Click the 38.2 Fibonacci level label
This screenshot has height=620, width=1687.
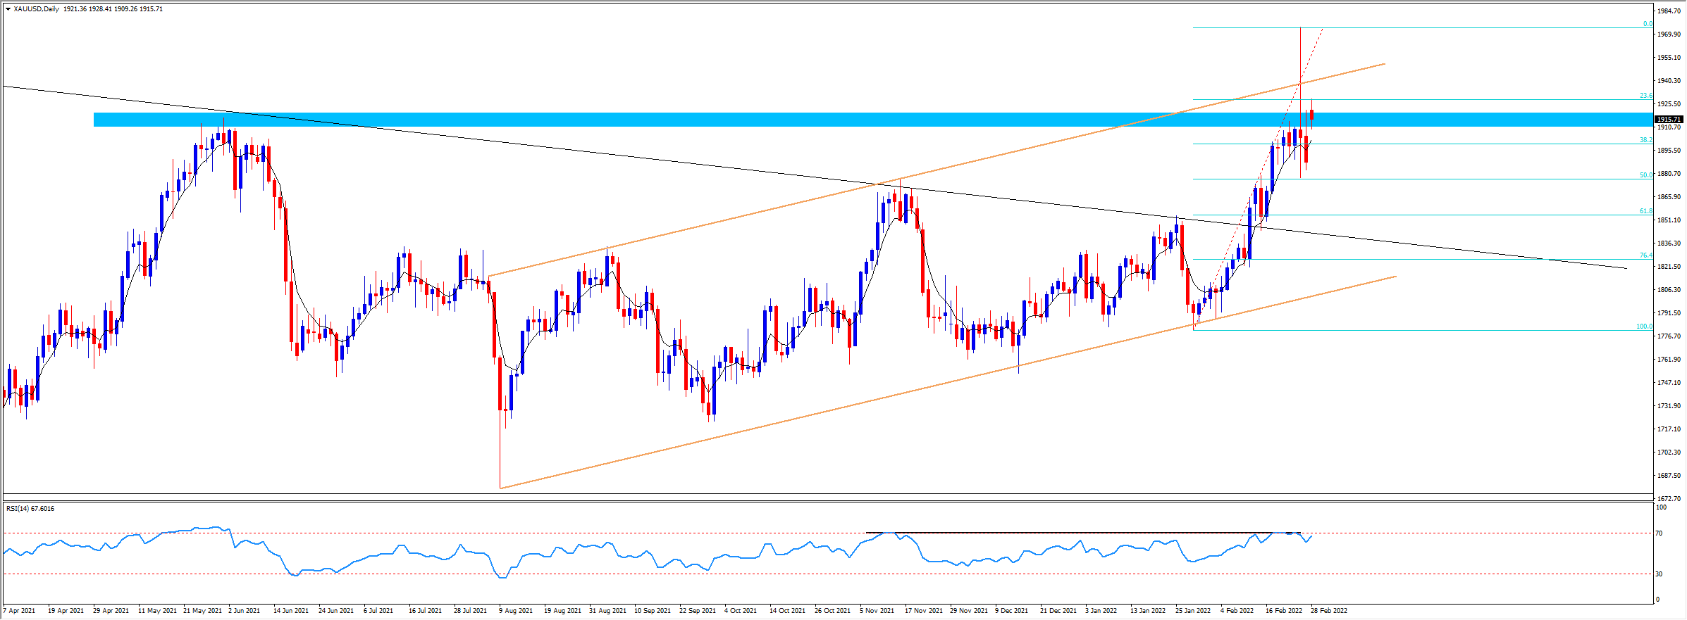click(1645, 140)
